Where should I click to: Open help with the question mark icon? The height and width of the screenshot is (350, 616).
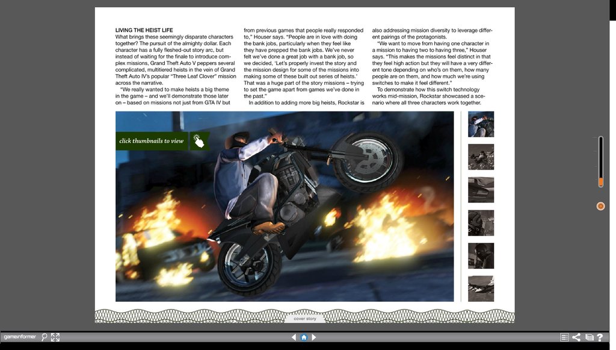[x=600, y=337]
